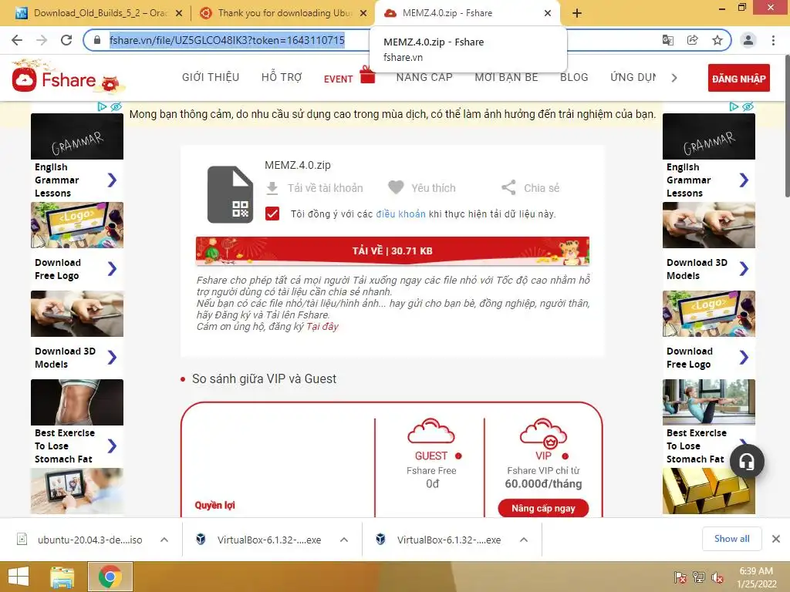Image resolution: width=790 pixels, height=592 pixels.
Task: Click the share page icon in address bar
Action: (x=692, y=40)
